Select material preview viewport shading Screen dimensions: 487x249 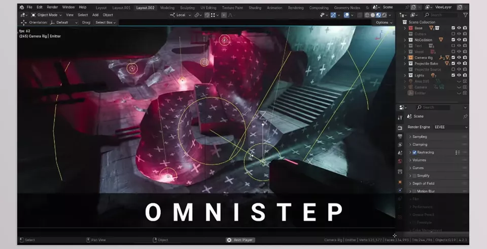click(x=378, y=15)
